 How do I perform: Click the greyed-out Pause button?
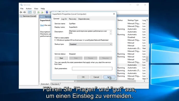coord(91,58)
